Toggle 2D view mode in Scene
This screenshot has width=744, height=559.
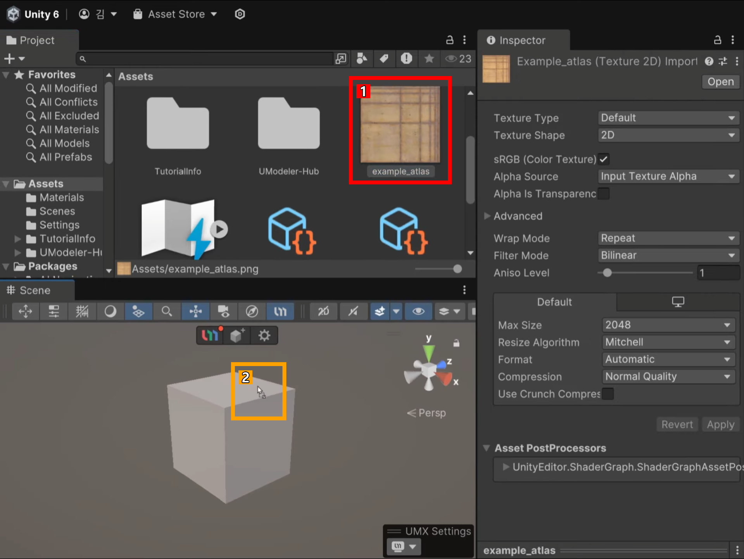point(323,311)
